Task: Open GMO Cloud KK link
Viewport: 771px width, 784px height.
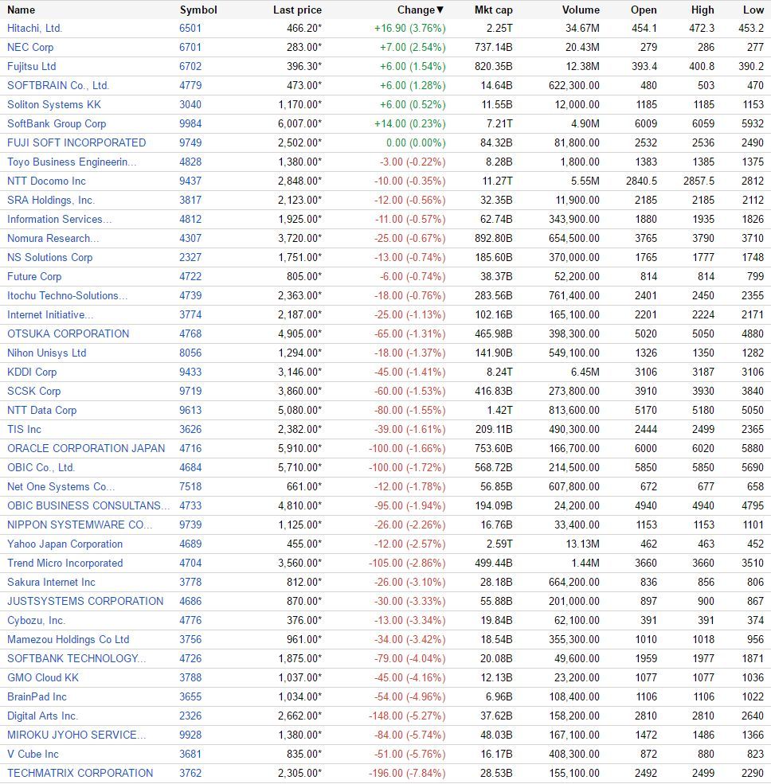Action: [x=42, y=677]
